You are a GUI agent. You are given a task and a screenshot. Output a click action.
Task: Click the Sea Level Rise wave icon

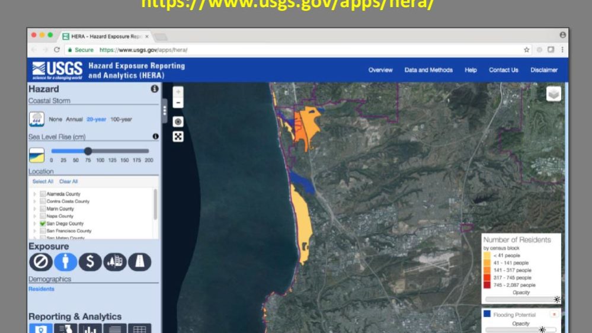[x=37, y=155]
